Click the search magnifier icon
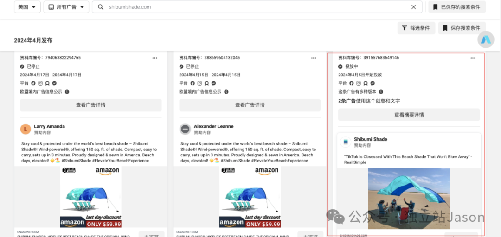The width and height of the screenshot is (501, 237). tap(101, 7)
